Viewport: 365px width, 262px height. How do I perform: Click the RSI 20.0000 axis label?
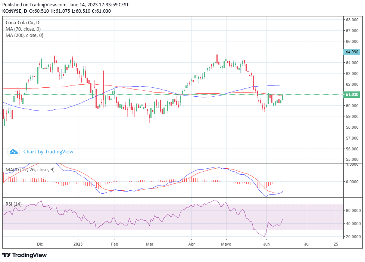[353, 236]
